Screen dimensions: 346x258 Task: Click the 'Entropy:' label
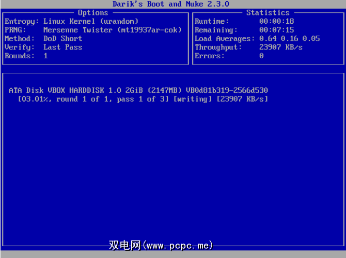point(22,22)
